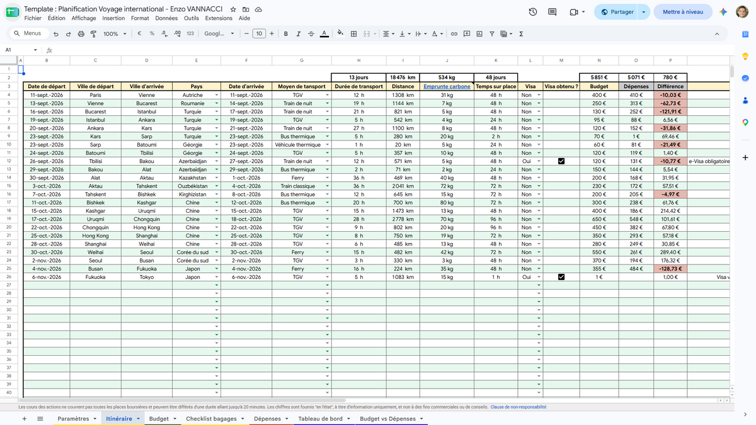
Task: Add a new sheet with the plus icon
Action: (x=25, y=419)
